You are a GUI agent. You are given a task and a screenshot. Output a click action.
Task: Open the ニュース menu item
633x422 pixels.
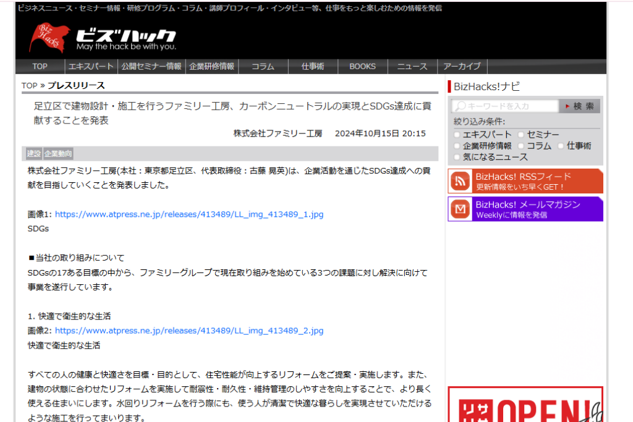click(412, 67)
